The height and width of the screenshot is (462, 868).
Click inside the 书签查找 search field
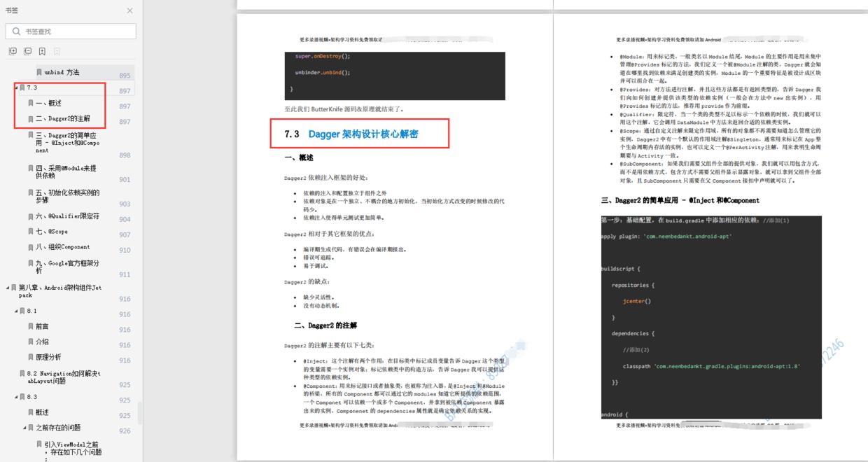[x=70, y=31]
